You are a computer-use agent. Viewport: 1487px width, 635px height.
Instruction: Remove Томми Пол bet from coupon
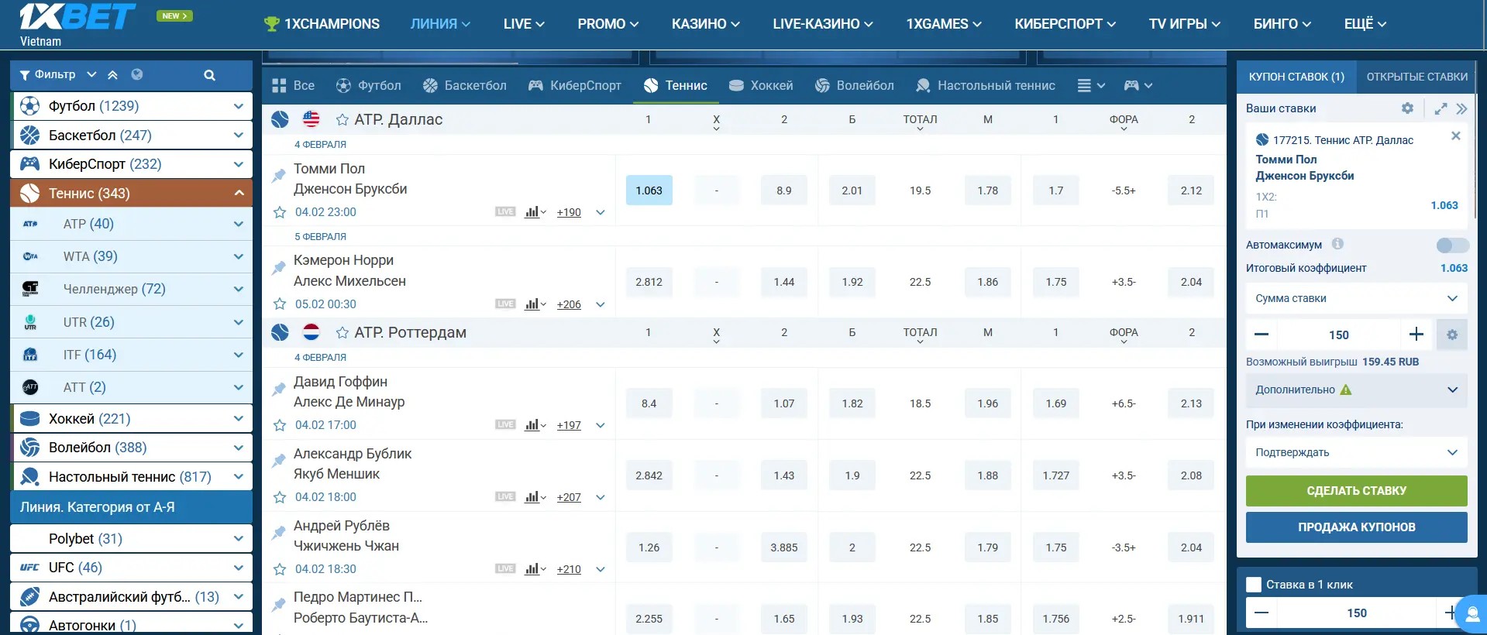tap(1455, 136)
